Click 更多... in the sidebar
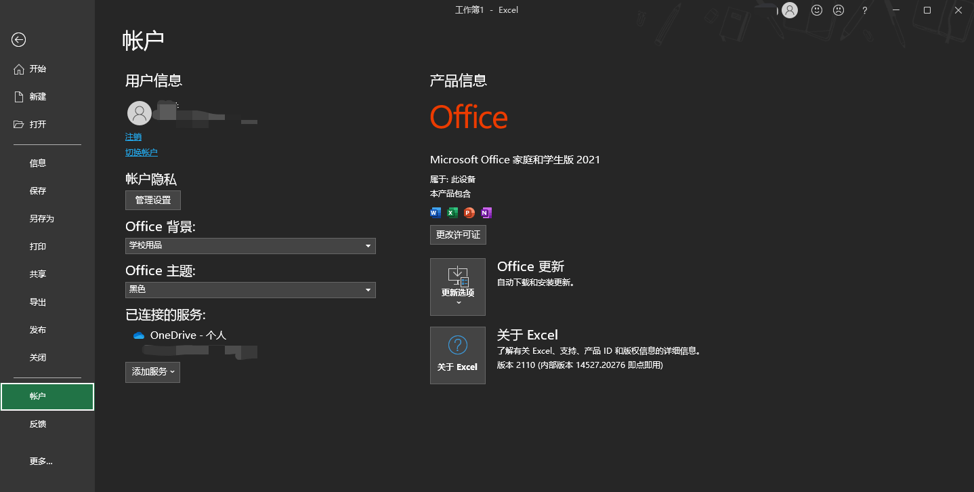This screenshot has height=492, width=974. (47, 462)
